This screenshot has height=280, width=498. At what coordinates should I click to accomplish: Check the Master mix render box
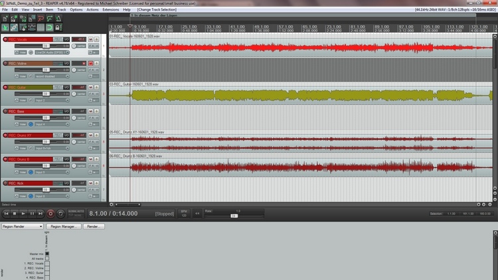[47, 253]
